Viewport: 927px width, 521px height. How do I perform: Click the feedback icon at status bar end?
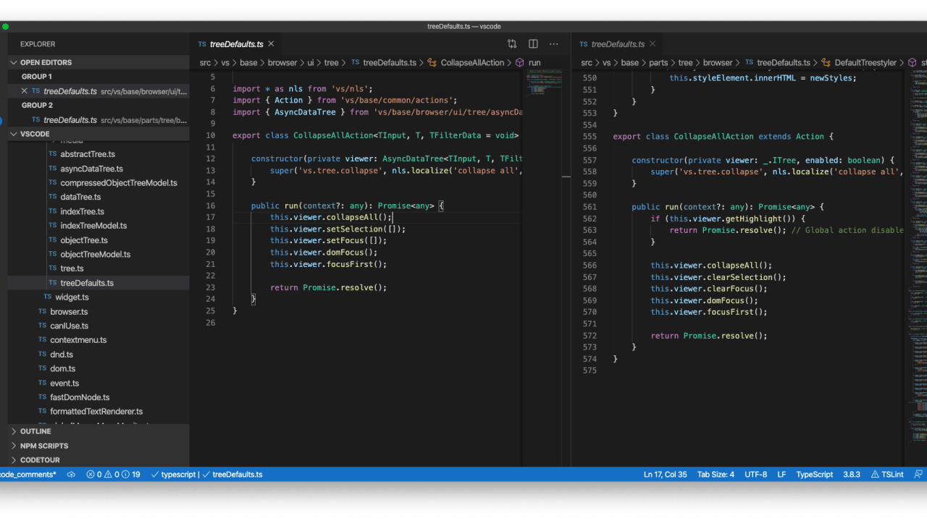[x=918, y=475]
